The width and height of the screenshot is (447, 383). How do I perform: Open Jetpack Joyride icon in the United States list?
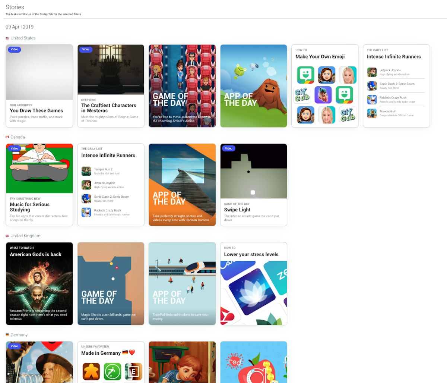pyautogui.click(x=372, y=72)
